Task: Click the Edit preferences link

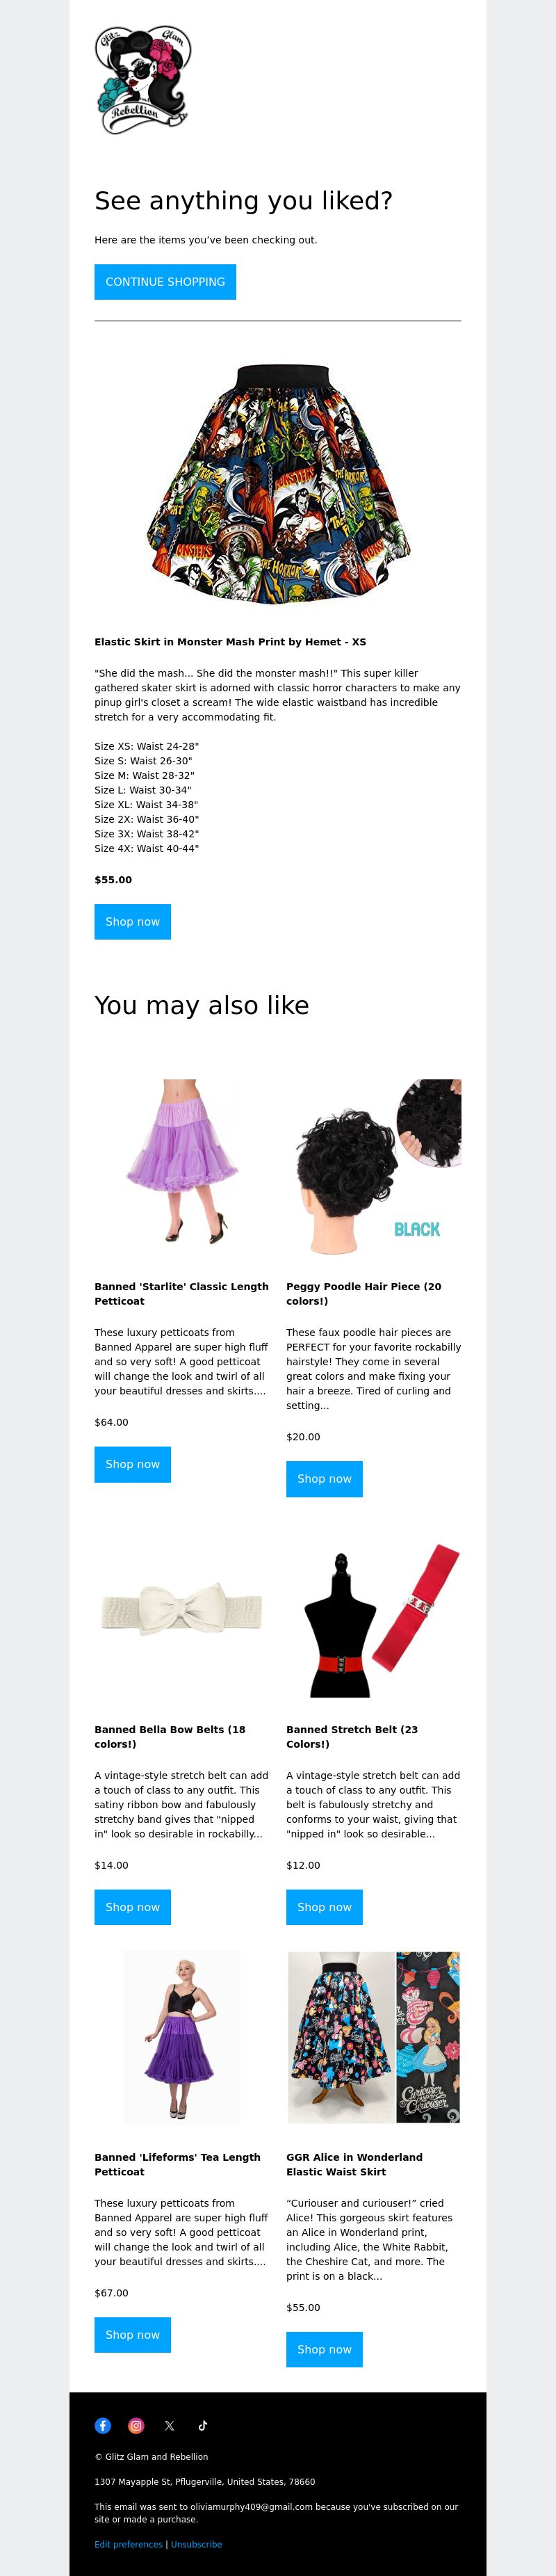Action: [x=129, y=2544]
